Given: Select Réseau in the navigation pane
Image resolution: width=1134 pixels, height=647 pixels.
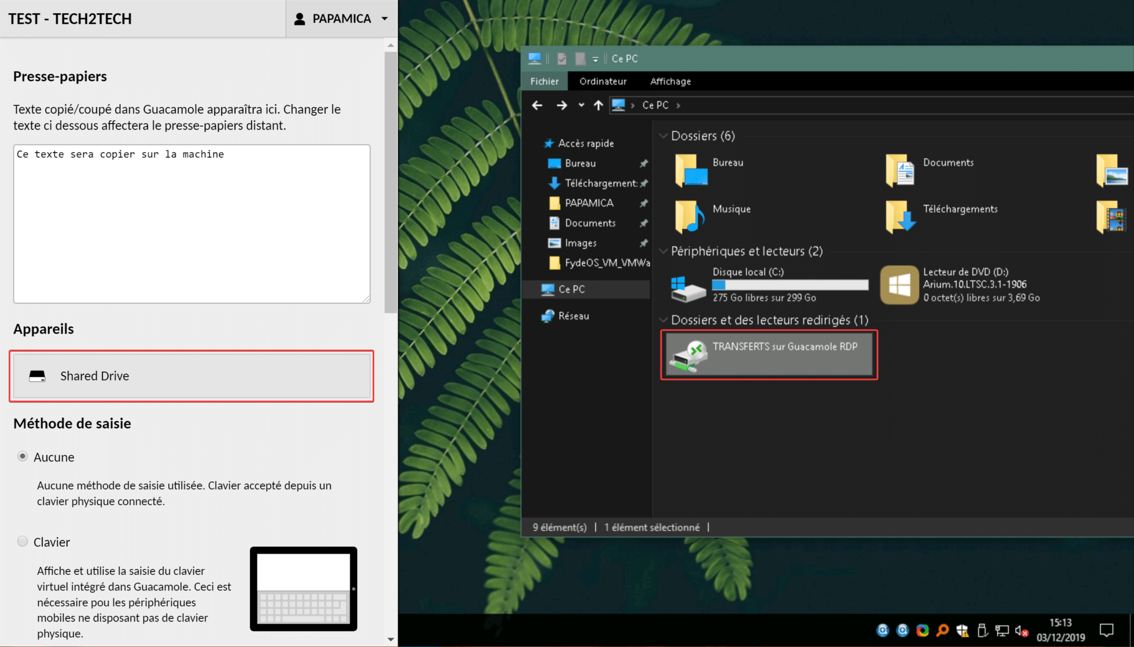Looking at the screenshot, I should (x=573, y=316).
